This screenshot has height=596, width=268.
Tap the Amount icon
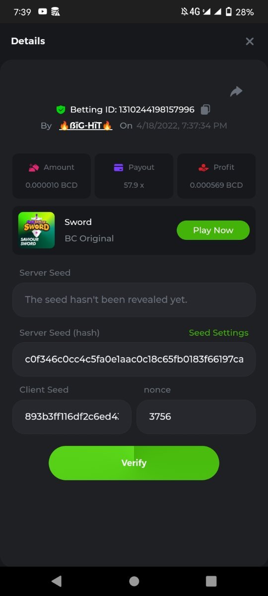34,168
